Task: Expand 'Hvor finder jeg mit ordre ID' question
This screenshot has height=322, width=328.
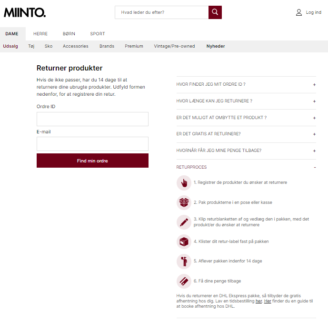Action: click(x=246, y=84)
